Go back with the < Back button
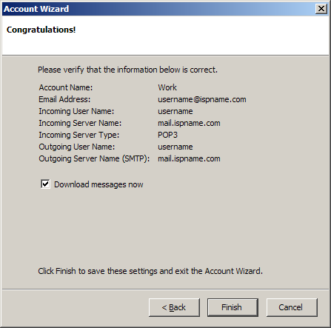This screenshot has height=328, width=331. 174,307
